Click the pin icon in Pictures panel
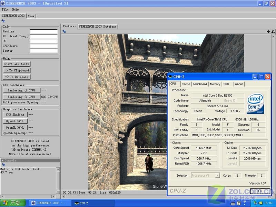276x207 pixels. pyautogui.click(x=64, y=31)
